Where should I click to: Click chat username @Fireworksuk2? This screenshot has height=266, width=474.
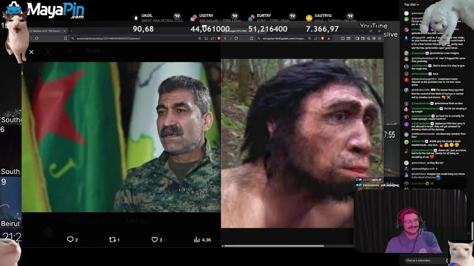[x=420, y=74]
